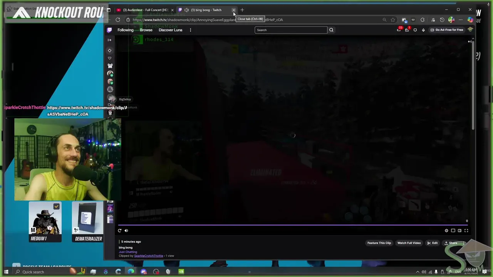Click the purple clip progress bar
The height and width of the screenshot is (277, 493).
[x=293, y=225]
